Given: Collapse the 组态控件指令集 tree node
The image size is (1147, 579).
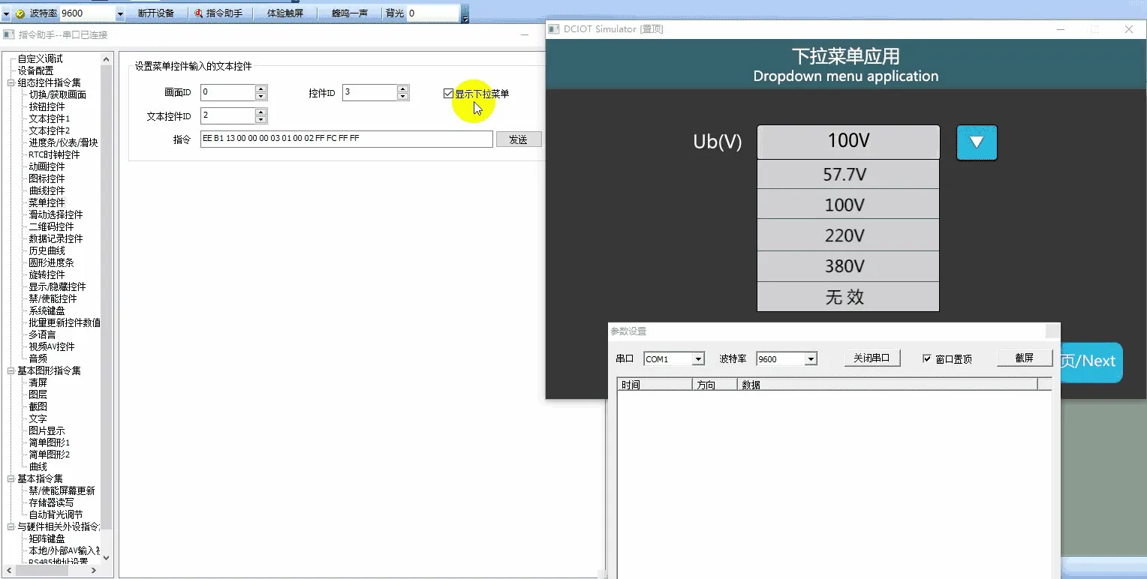Looking at the screenshot, I should click(11, 83).
